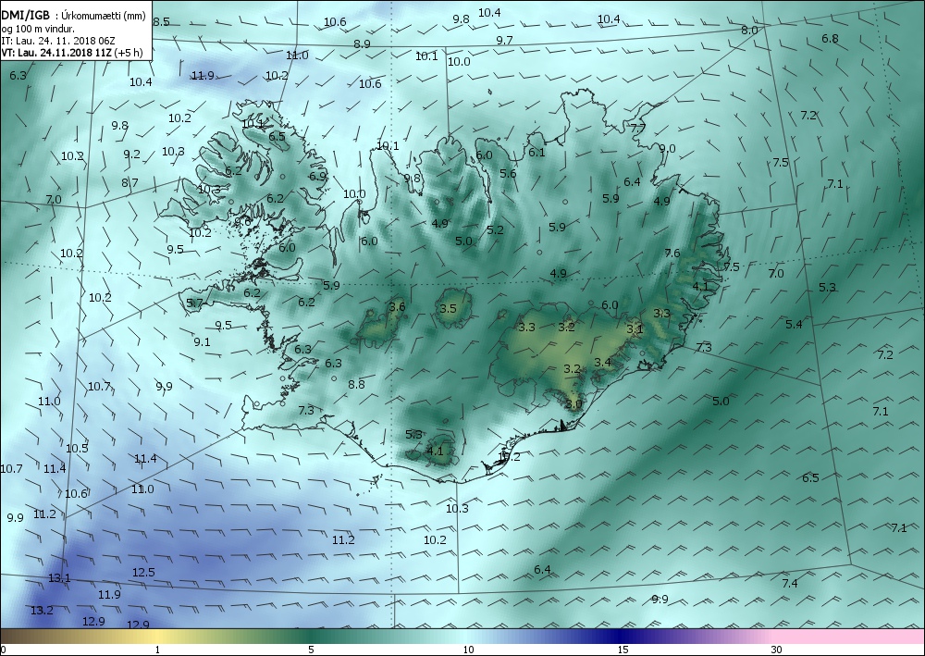The width and height of the screenshot is (925, 656).
Task: Click the 9.1 value on the map
Action: [x=202, y=342]
